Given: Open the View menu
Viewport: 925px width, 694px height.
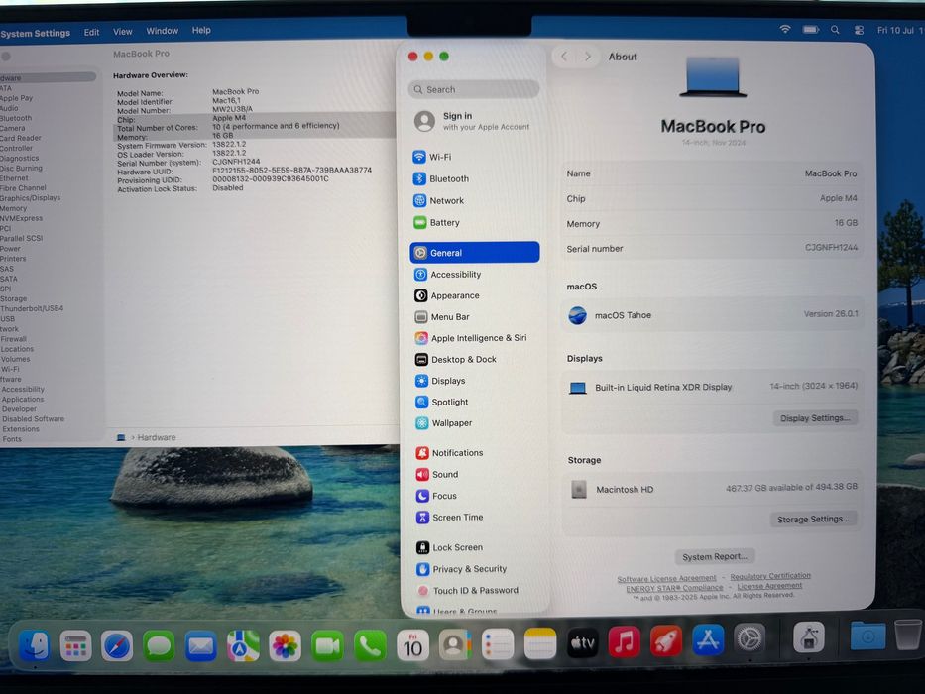Looking at the screenshot, I should click(x=123, y=32).
